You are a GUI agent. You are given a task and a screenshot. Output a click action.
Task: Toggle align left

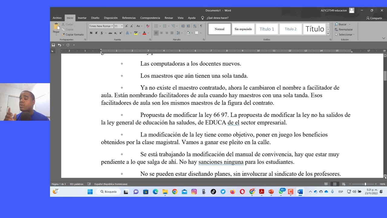[x=156, y=33]
